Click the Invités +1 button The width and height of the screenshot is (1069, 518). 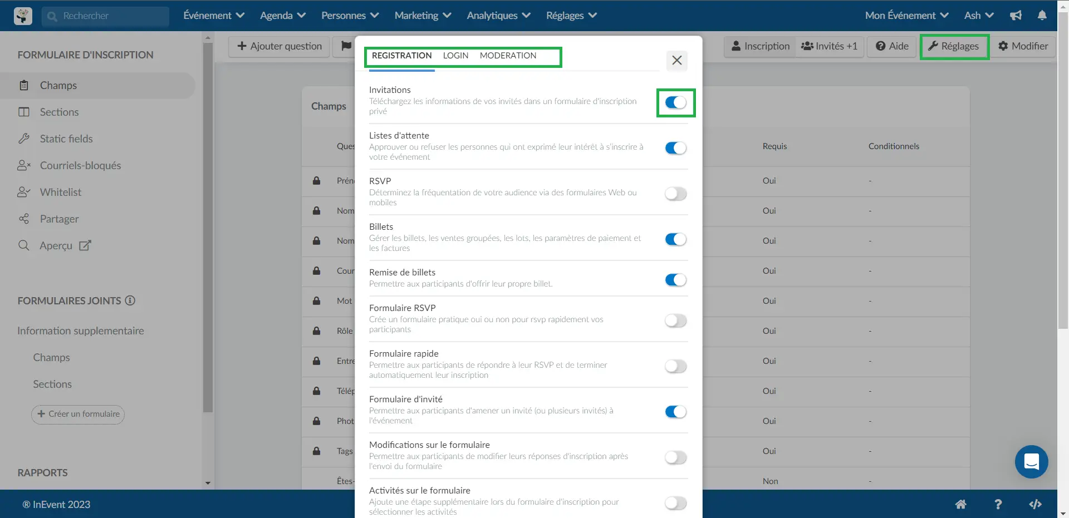[x=830, y=46]
